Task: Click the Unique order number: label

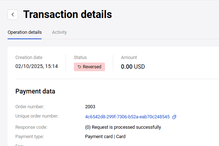Action: (x=37, y=116)
